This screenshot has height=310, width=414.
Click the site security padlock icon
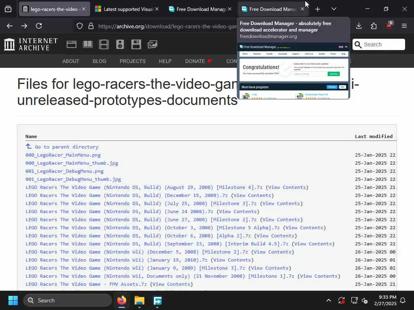(x=91, y=26)
